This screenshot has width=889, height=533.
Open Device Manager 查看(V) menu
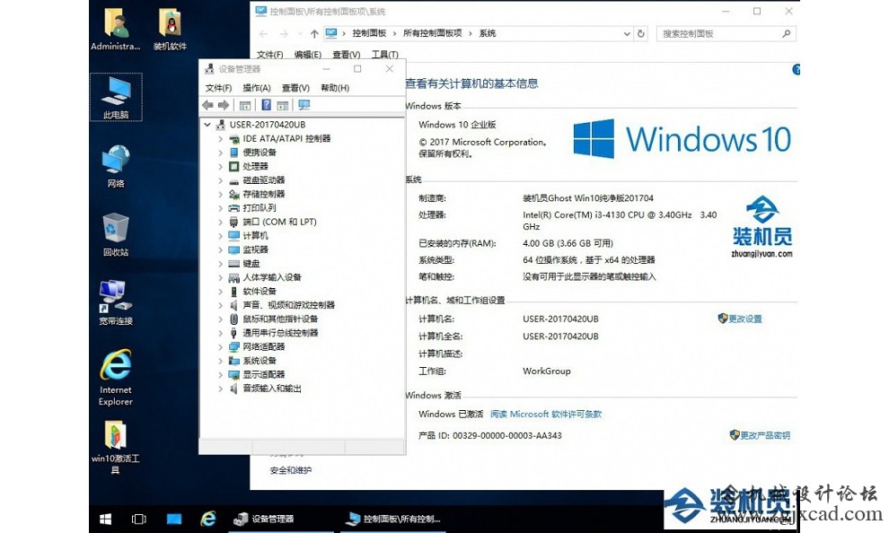[x=295, y=88]
